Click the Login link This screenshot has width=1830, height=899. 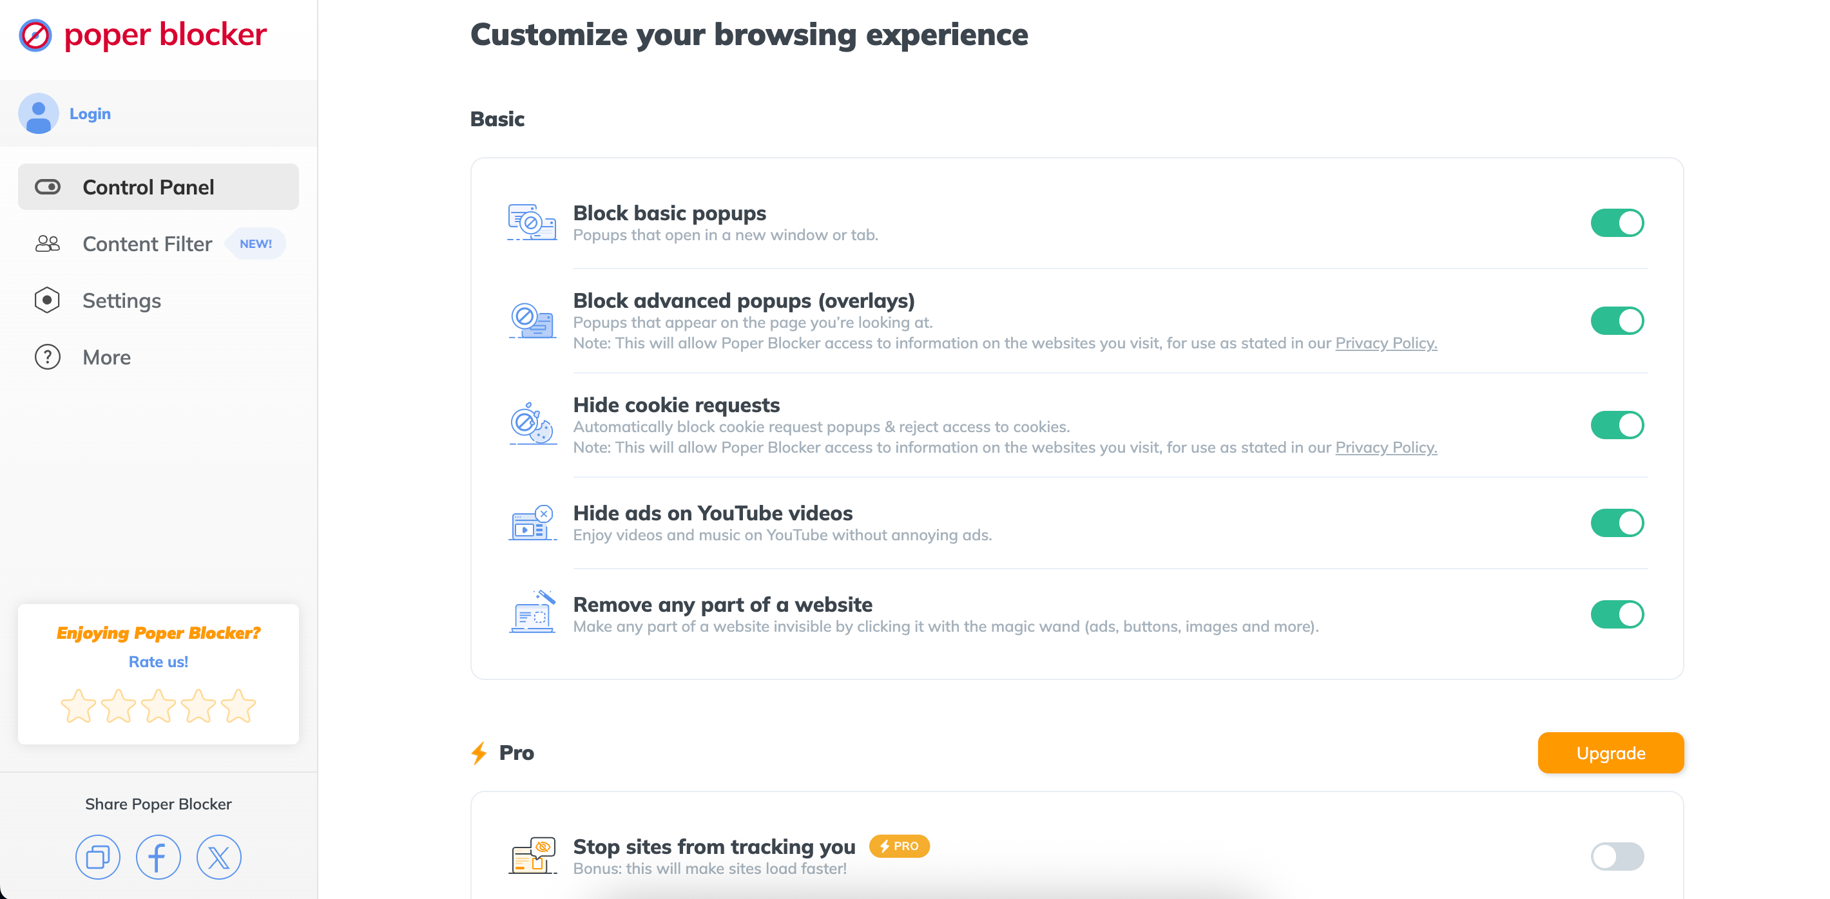[x=90, y=113]
